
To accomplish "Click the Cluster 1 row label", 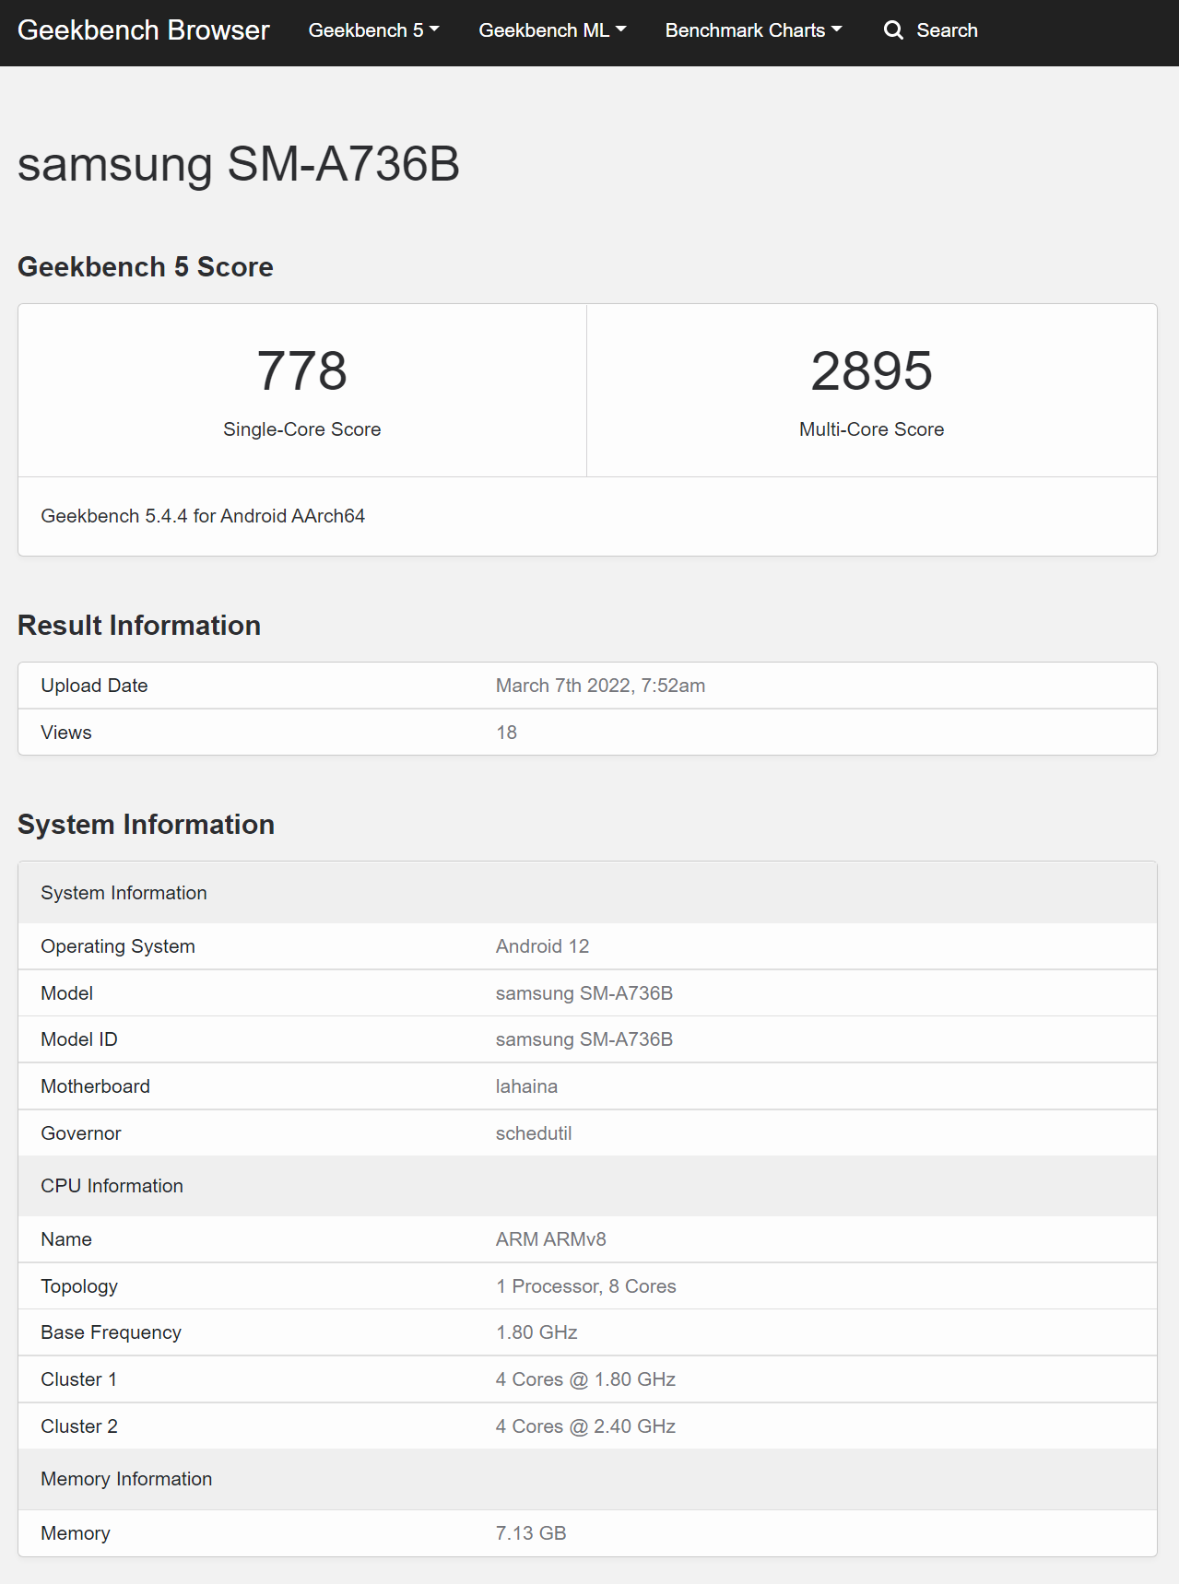I will click(x=78, y=1379).
